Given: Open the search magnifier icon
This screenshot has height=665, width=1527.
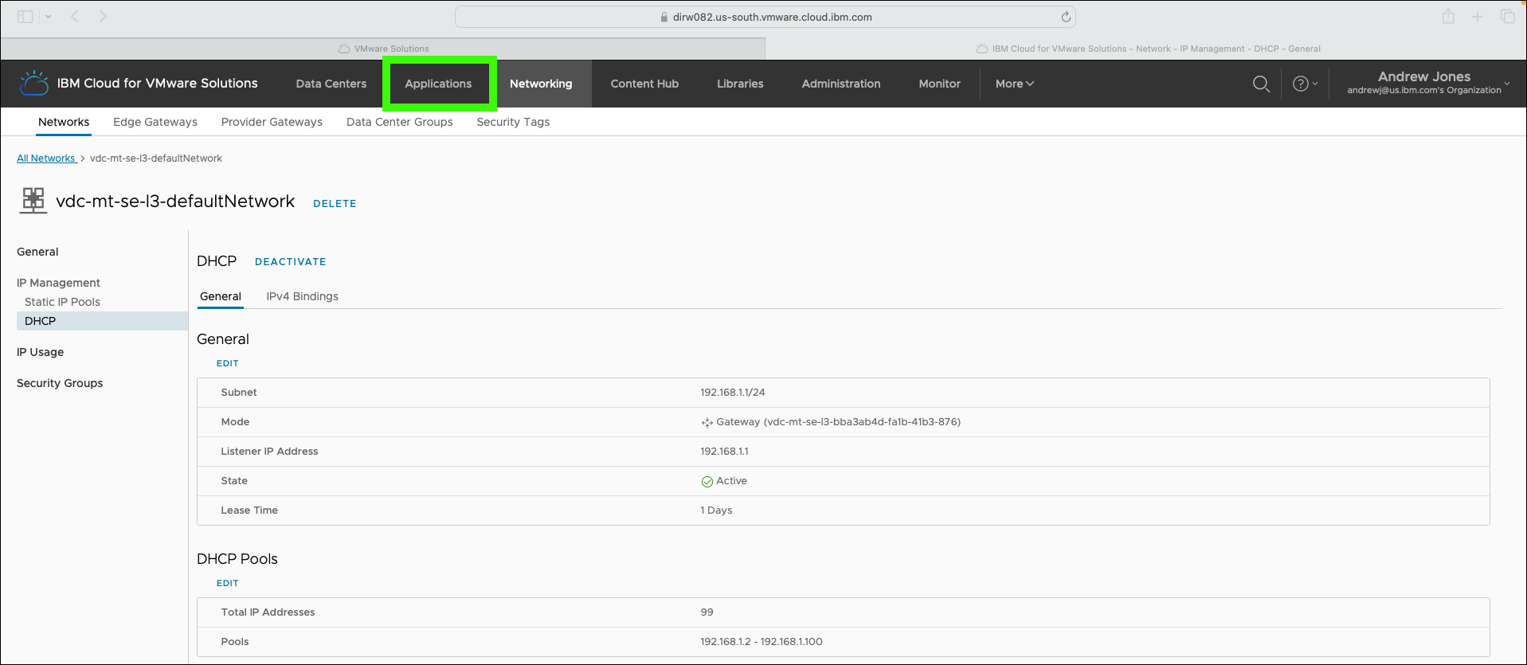Looking at the screenshot, I should point(1261,84).
